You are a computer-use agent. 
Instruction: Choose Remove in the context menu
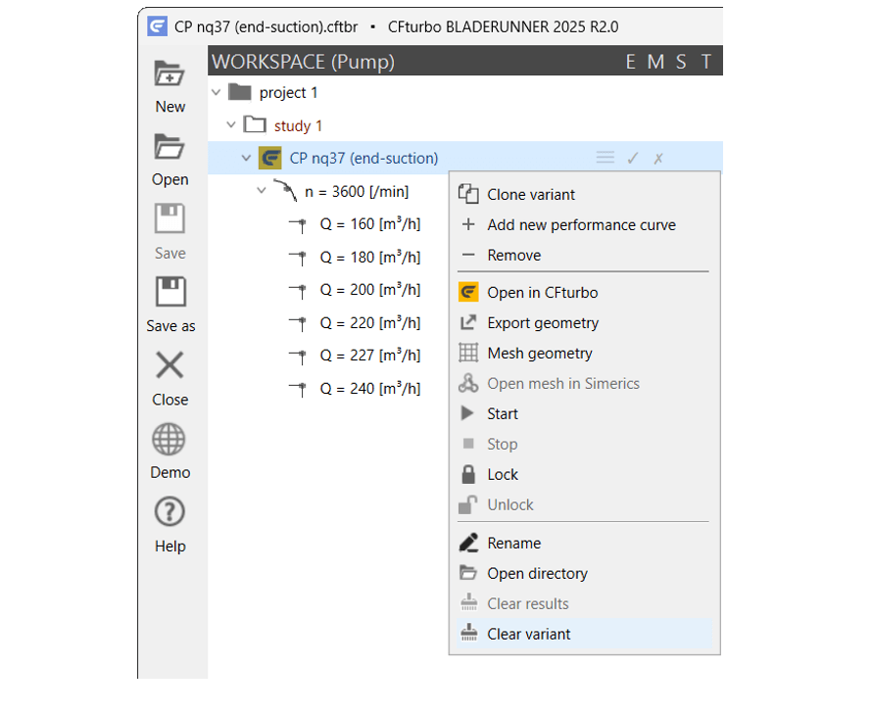pyautogui.click(x=583, y=256)
